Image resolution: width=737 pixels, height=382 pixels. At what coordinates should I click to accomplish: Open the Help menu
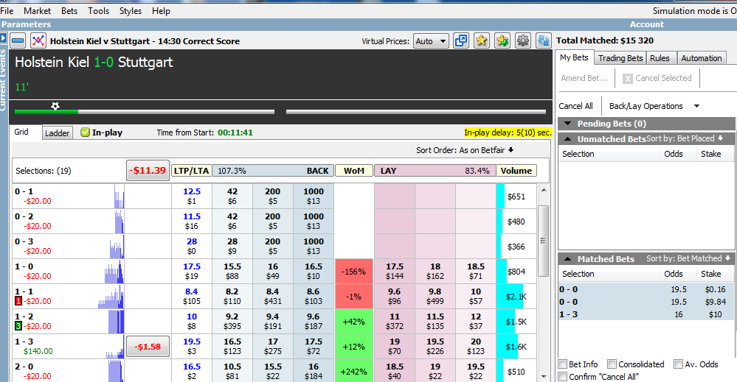point(161,11)
